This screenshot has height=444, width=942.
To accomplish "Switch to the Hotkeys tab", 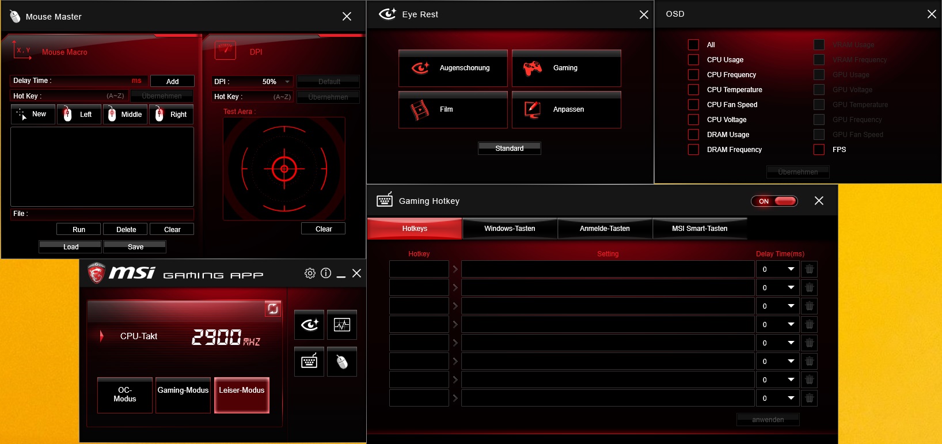I will point(415,229).
